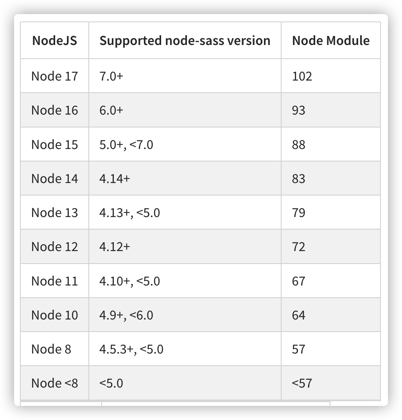Click the Node 16 row label
Screen dimensions: 402x420
55,110
